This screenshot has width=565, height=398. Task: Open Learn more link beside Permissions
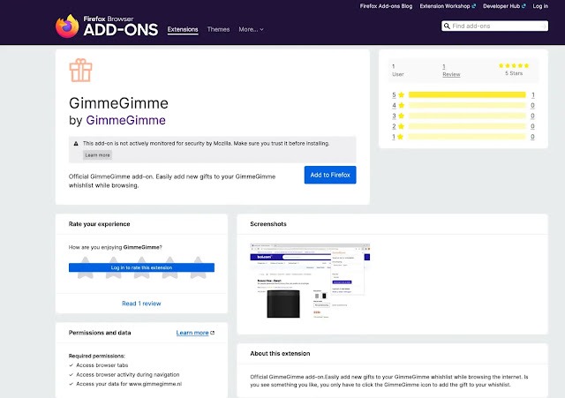[195, 333]
